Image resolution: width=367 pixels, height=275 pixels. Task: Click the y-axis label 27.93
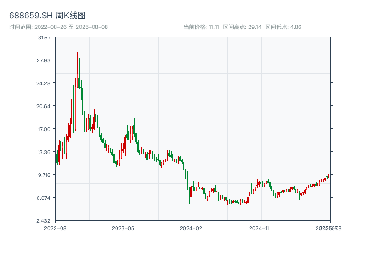44,60
